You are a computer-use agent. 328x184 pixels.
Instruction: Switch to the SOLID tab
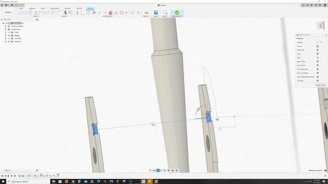coord(21,9)
